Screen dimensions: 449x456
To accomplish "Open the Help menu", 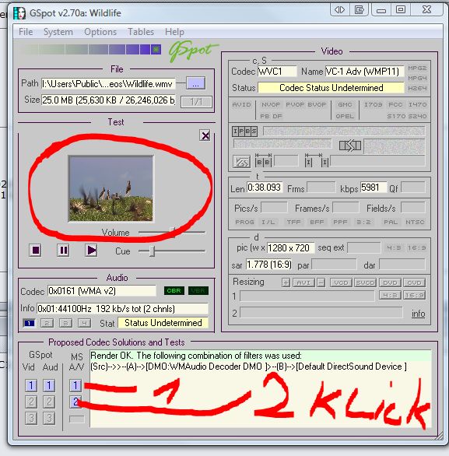I will click(174, 32).
